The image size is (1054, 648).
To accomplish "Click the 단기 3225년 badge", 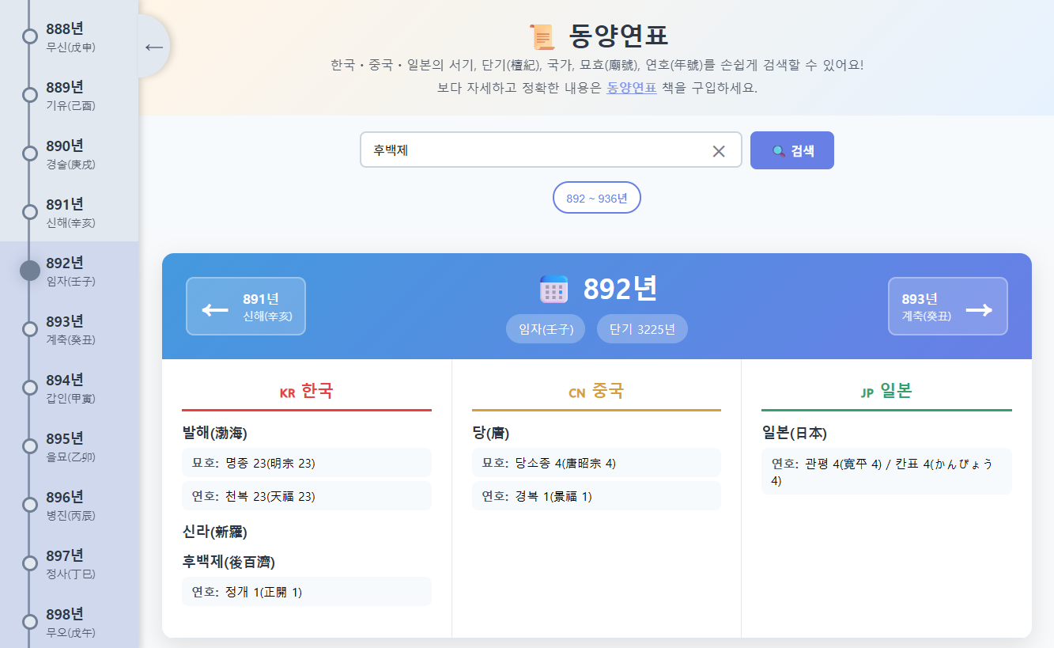I will tap(642, 329).
